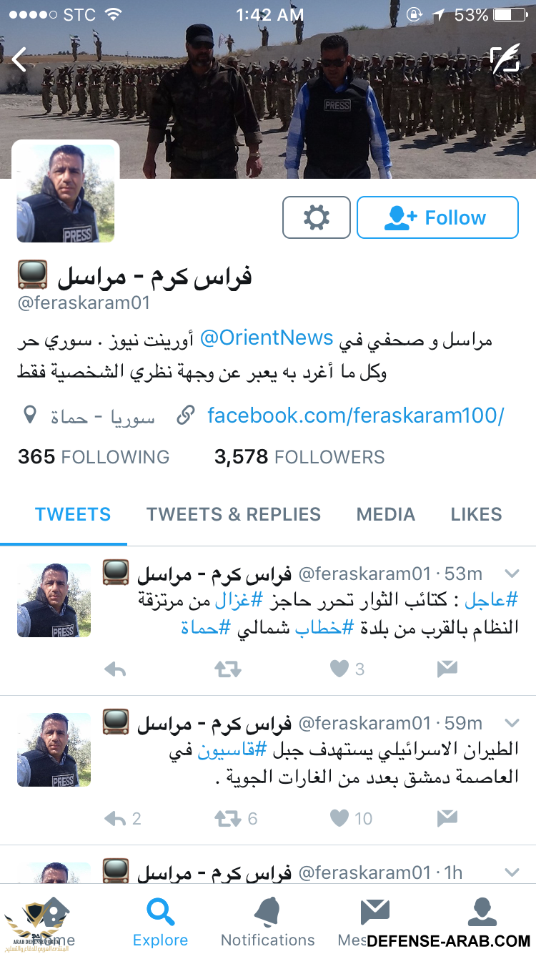Switch to the Media tab

coord(386,514)
